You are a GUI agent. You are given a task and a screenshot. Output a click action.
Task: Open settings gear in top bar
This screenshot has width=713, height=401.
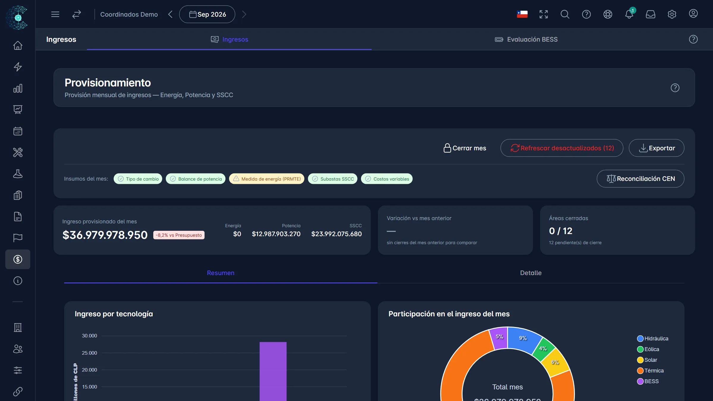[x=672, y=14]
